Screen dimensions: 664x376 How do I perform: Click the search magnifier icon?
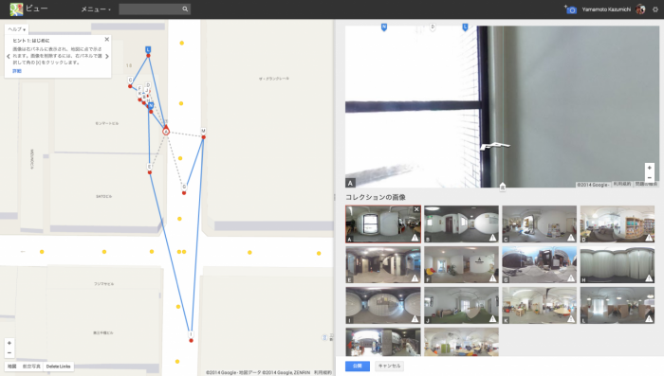[185, 9]
